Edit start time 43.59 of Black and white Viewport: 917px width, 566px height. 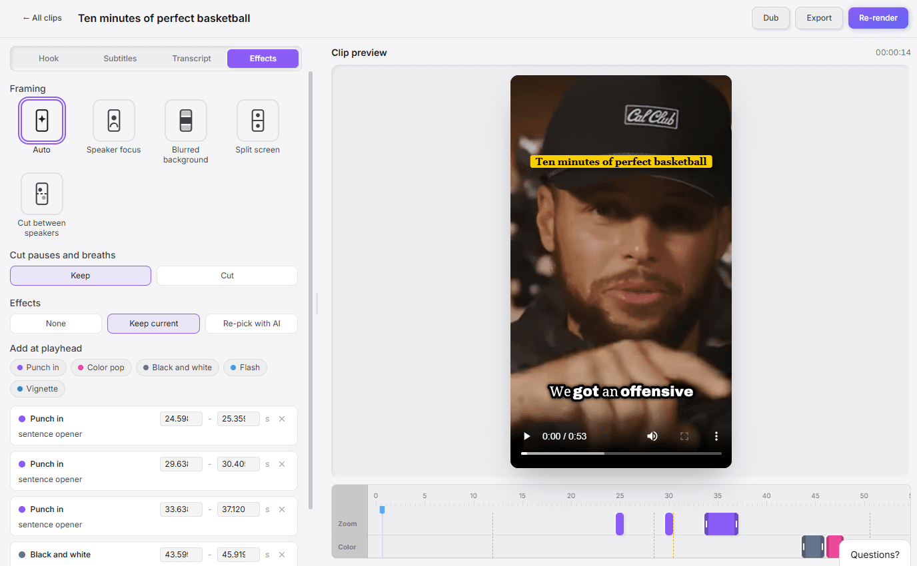[181, 555]
